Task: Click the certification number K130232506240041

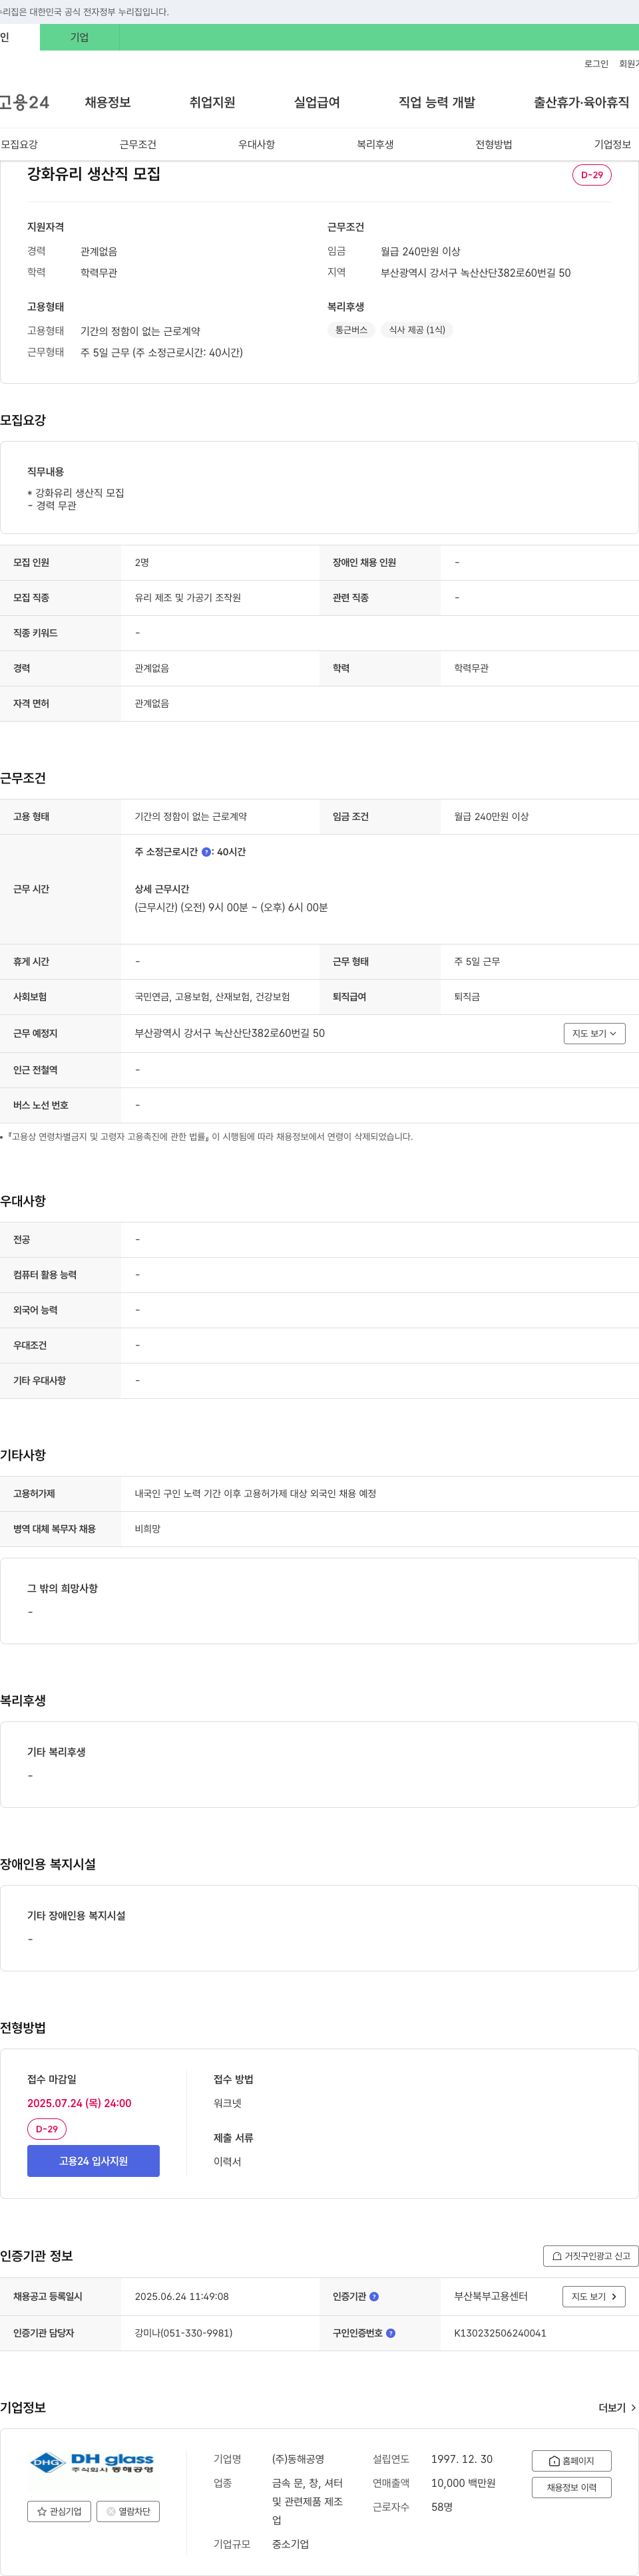Action: click(500, 2333)
